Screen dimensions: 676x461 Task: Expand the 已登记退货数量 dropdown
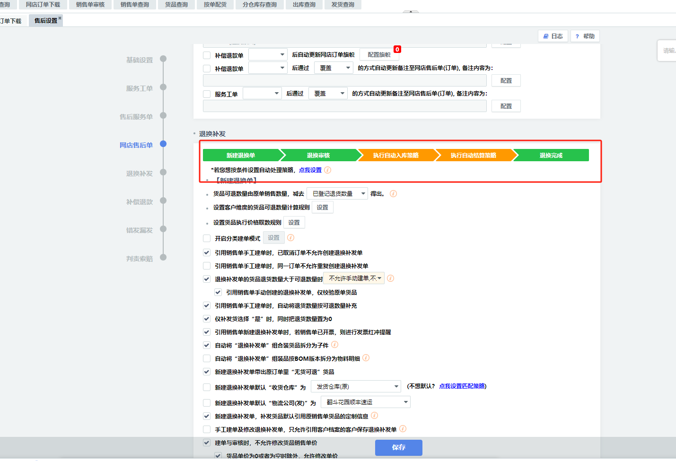click(337, 194)
